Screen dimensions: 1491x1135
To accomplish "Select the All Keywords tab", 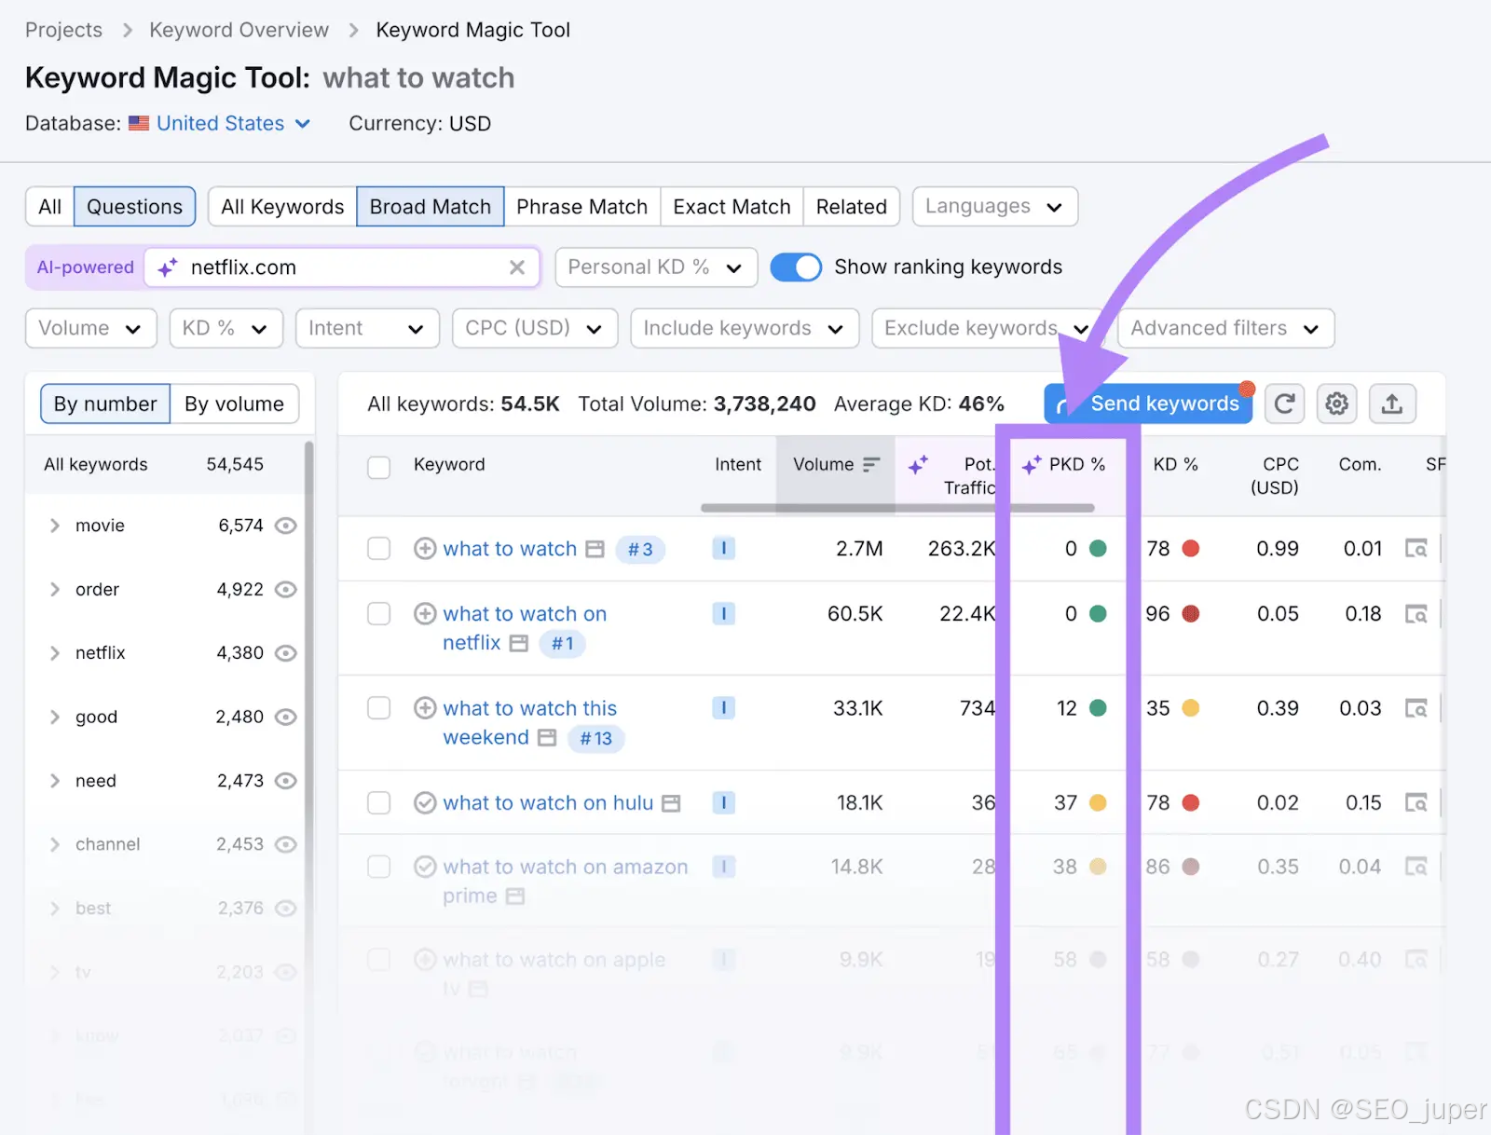I will tap(282, 206).
